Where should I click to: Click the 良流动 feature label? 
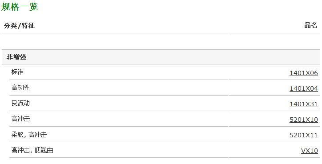click(20, 103)
